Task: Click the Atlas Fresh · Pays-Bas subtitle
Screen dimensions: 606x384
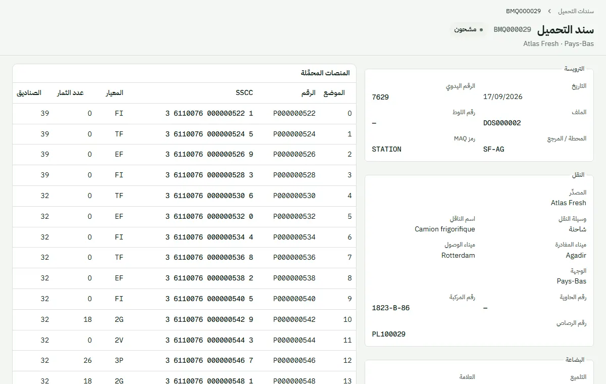Action: pos(559,44)
